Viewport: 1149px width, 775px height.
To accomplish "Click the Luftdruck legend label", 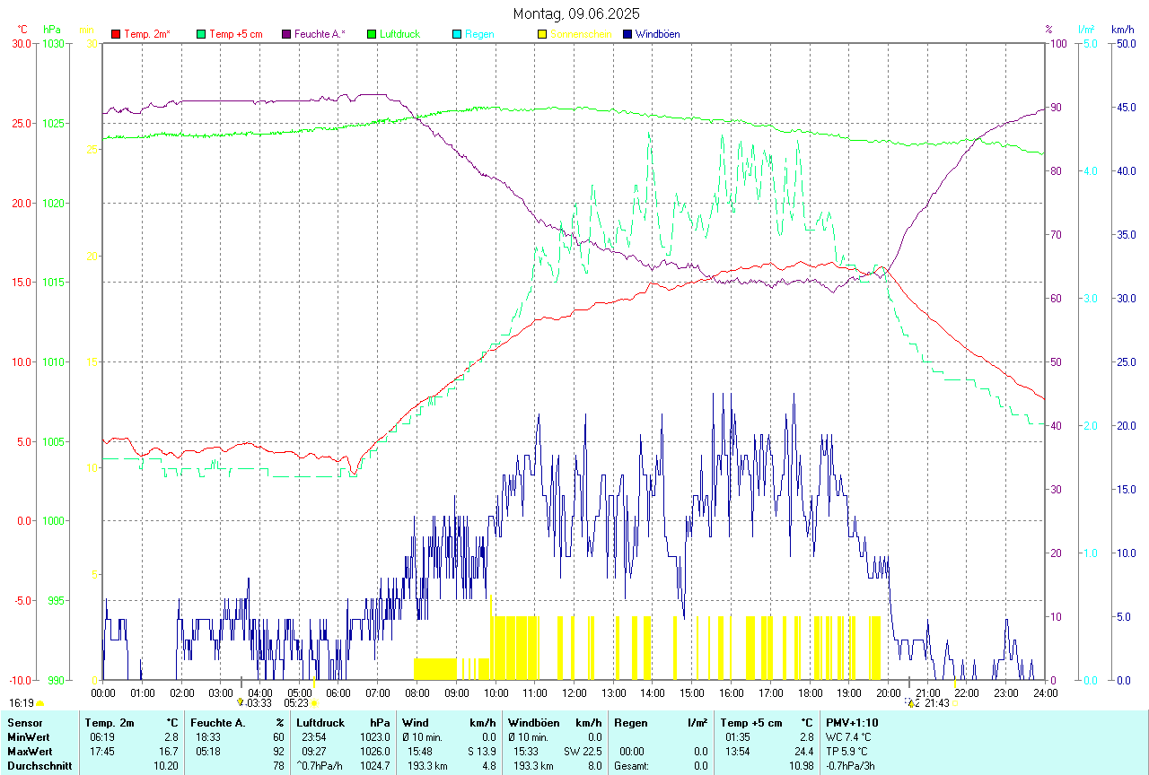I will coord(399,34).
